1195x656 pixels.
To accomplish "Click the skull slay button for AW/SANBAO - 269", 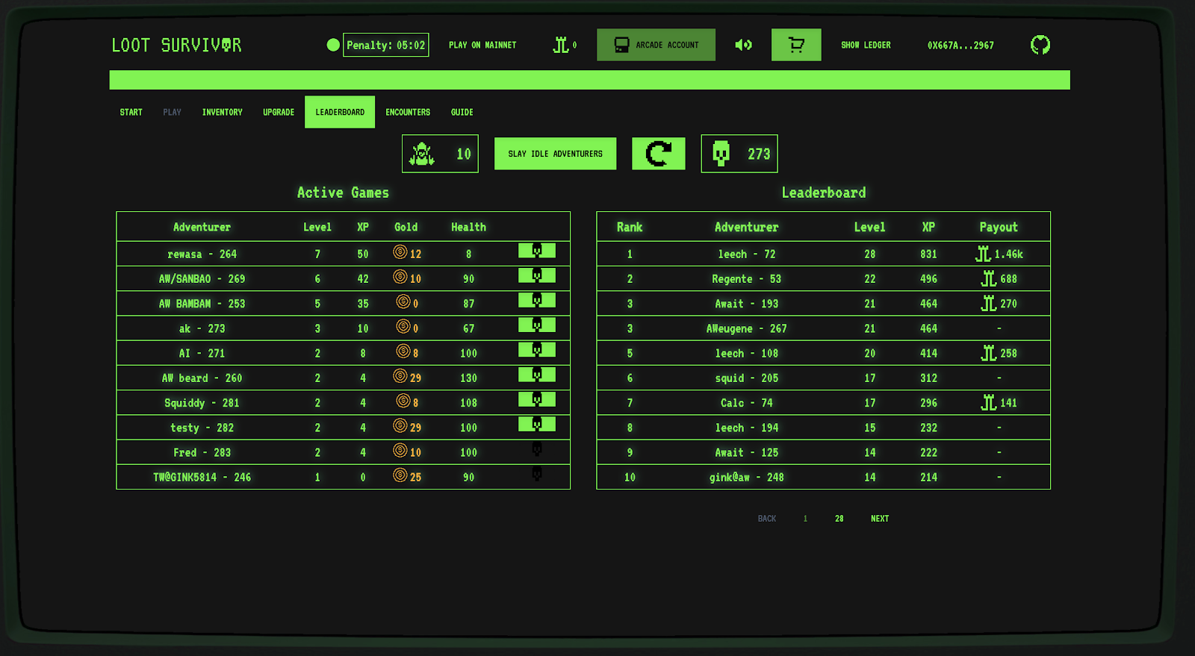I will point(537,275).
